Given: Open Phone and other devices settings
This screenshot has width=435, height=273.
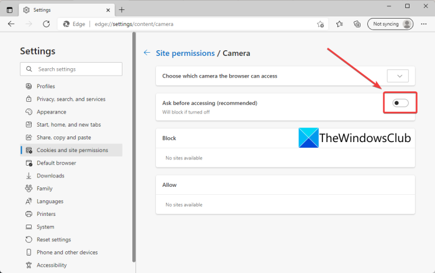Looking at the screenshot, I should 67,253.
